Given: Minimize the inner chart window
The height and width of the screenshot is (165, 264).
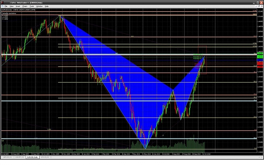Looking at the screenshot, I should point(256,6).
